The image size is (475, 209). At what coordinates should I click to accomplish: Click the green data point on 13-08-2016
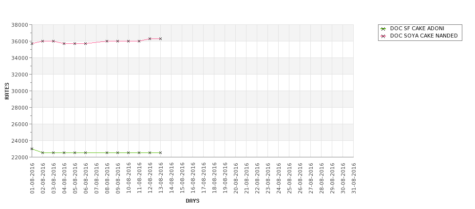click(160, 152)
